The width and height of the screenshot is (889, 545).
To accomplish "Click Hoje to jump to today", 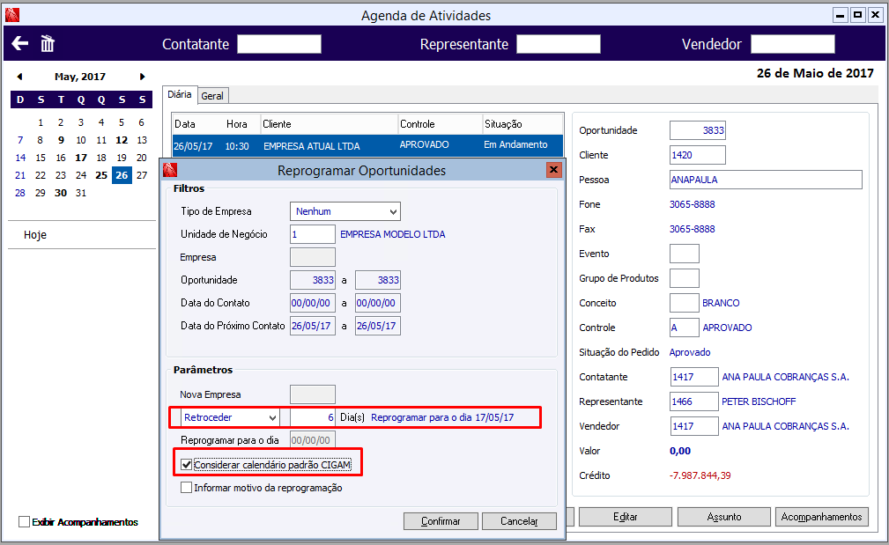I will pos(35,234).
